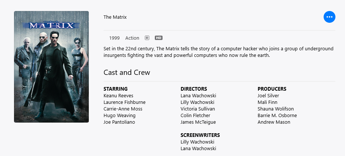Click the 1999 release year

pyautogui.click(x=114, y=38)
